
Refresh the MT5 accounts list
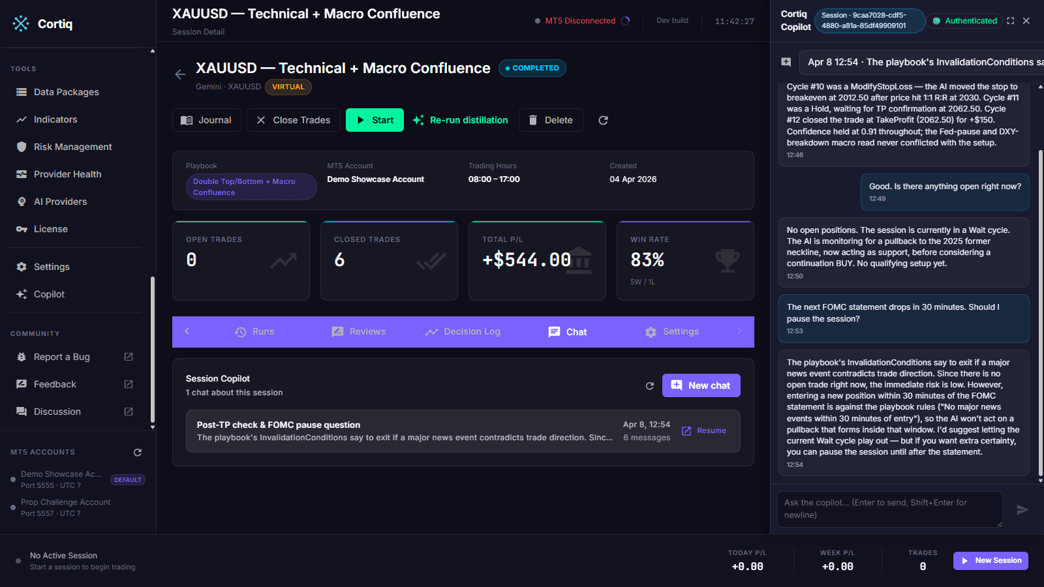pos(138,452)
